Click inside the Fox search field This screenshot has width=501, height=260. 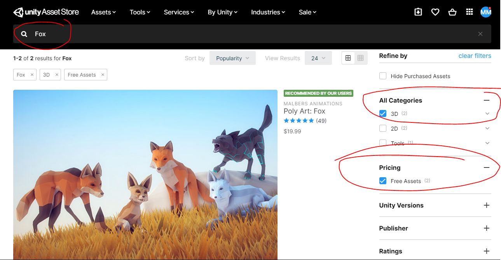click(252, 34)
